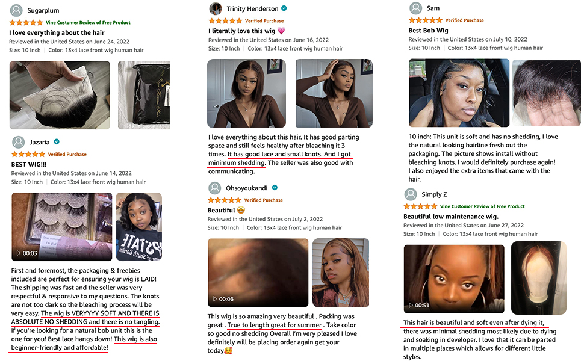Click Trinity Henderson's verified checkmark badge
The image size is (584, 361).
(284, 8)
